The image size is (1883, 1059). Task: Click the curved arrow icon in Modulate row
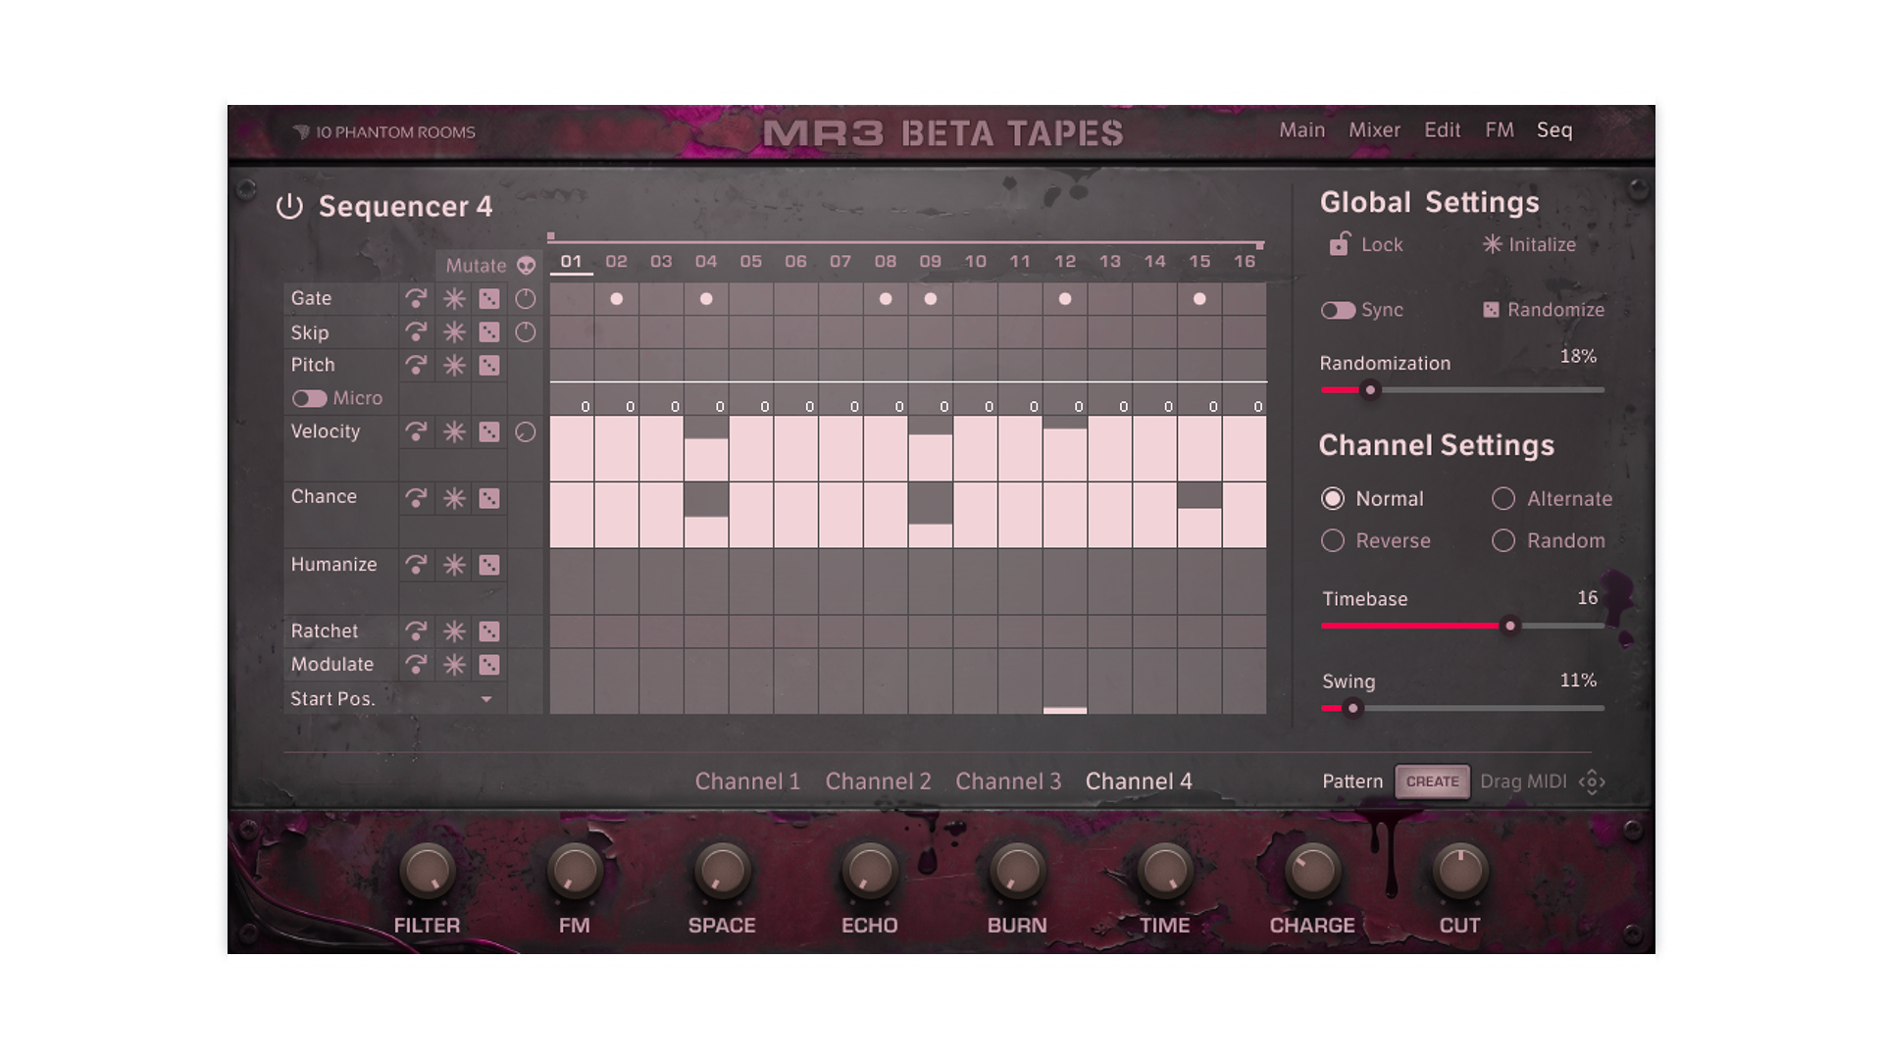pyautogui.click(x=416, y=665)
